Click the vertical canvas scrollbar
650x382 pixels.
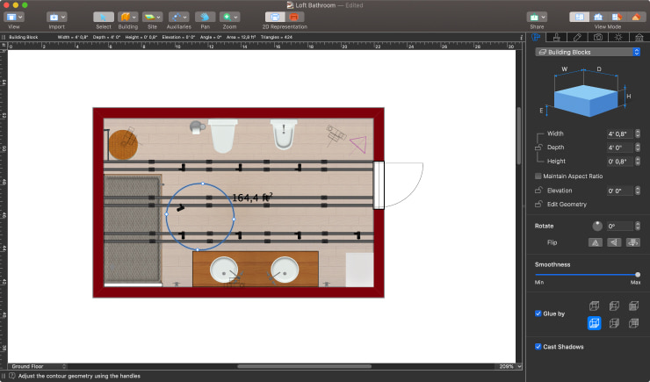(x=518, y=136)
